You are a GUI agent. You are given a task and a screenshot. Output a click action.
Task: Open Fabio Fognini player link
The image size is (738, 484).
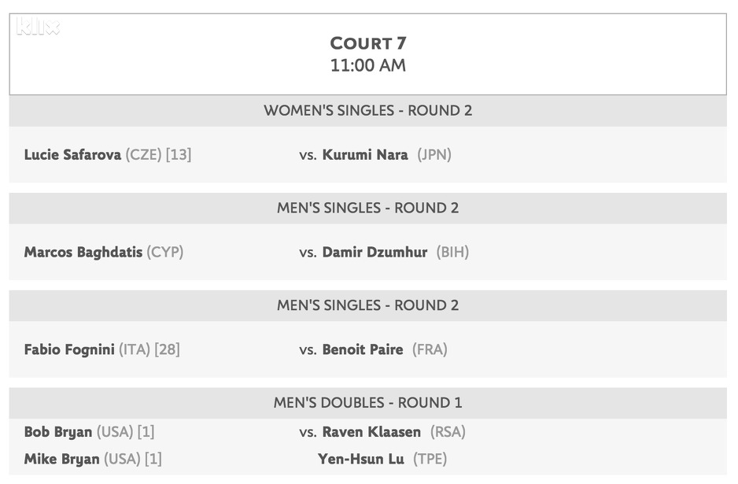[x=69, y=349]
